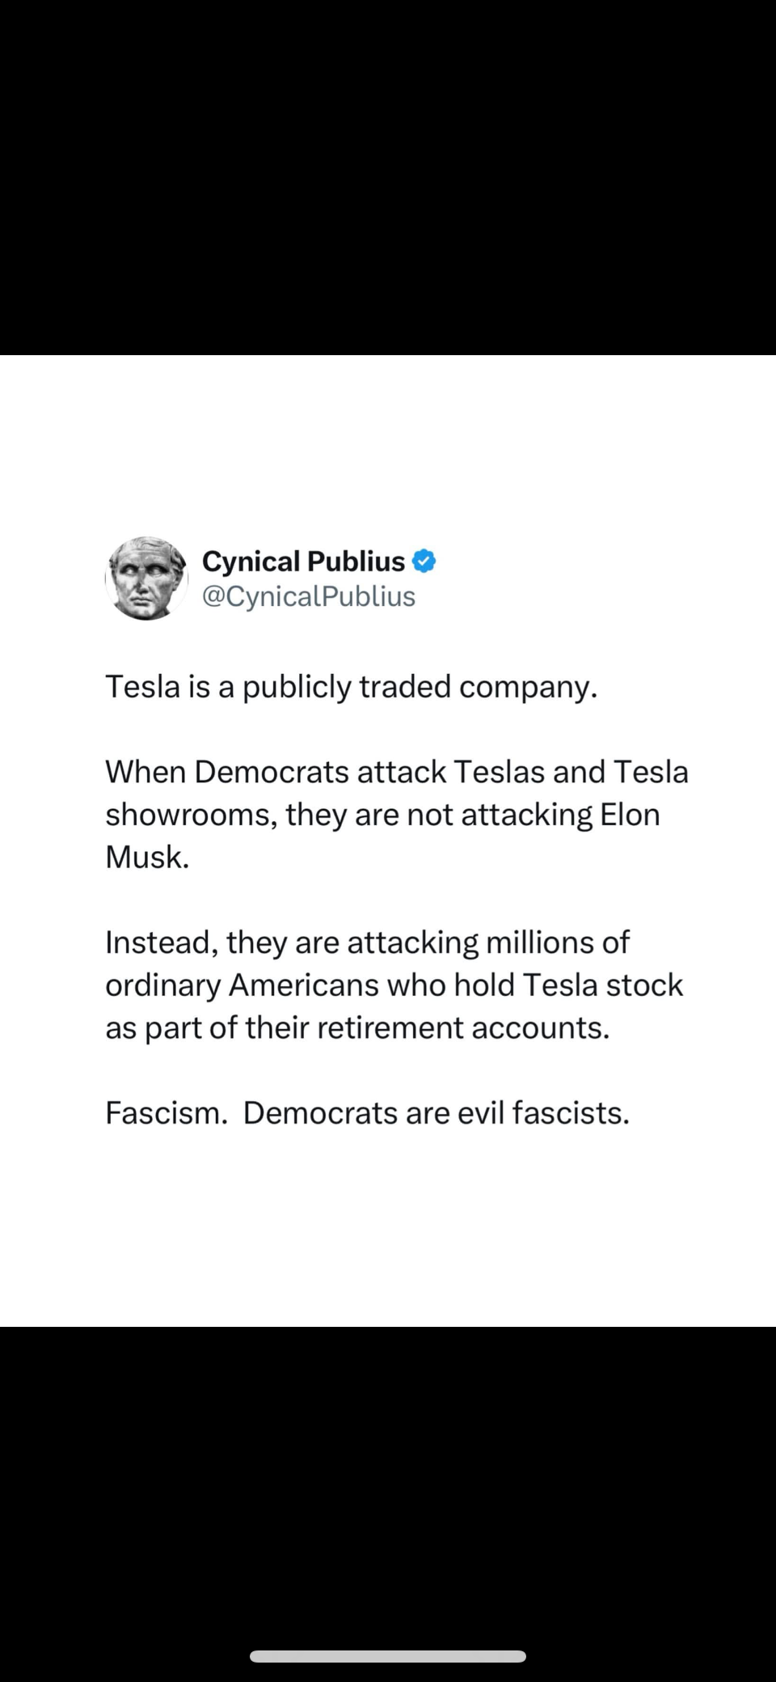Tap the phrase "evil fascists"
Image resolution: width=776 pixels, height=1682 pixels.
(542, 1113)
